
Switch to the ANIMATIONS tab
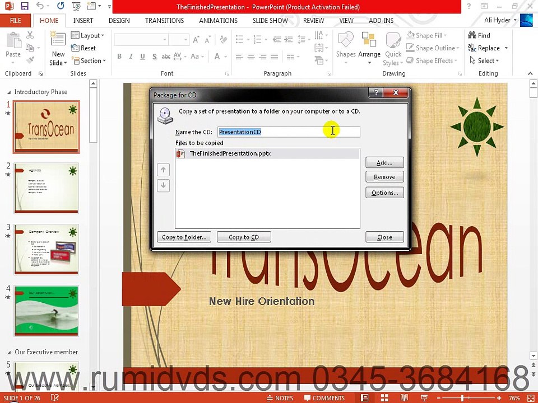point(218,21)
